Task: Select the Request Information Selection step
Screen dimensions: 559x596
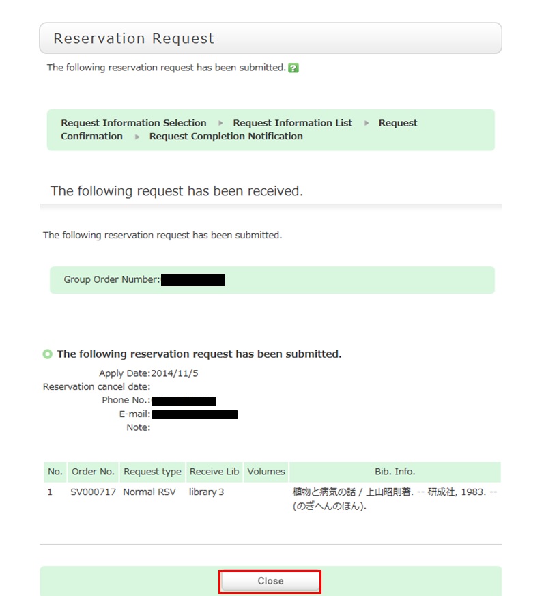Action: pos(134,123)
